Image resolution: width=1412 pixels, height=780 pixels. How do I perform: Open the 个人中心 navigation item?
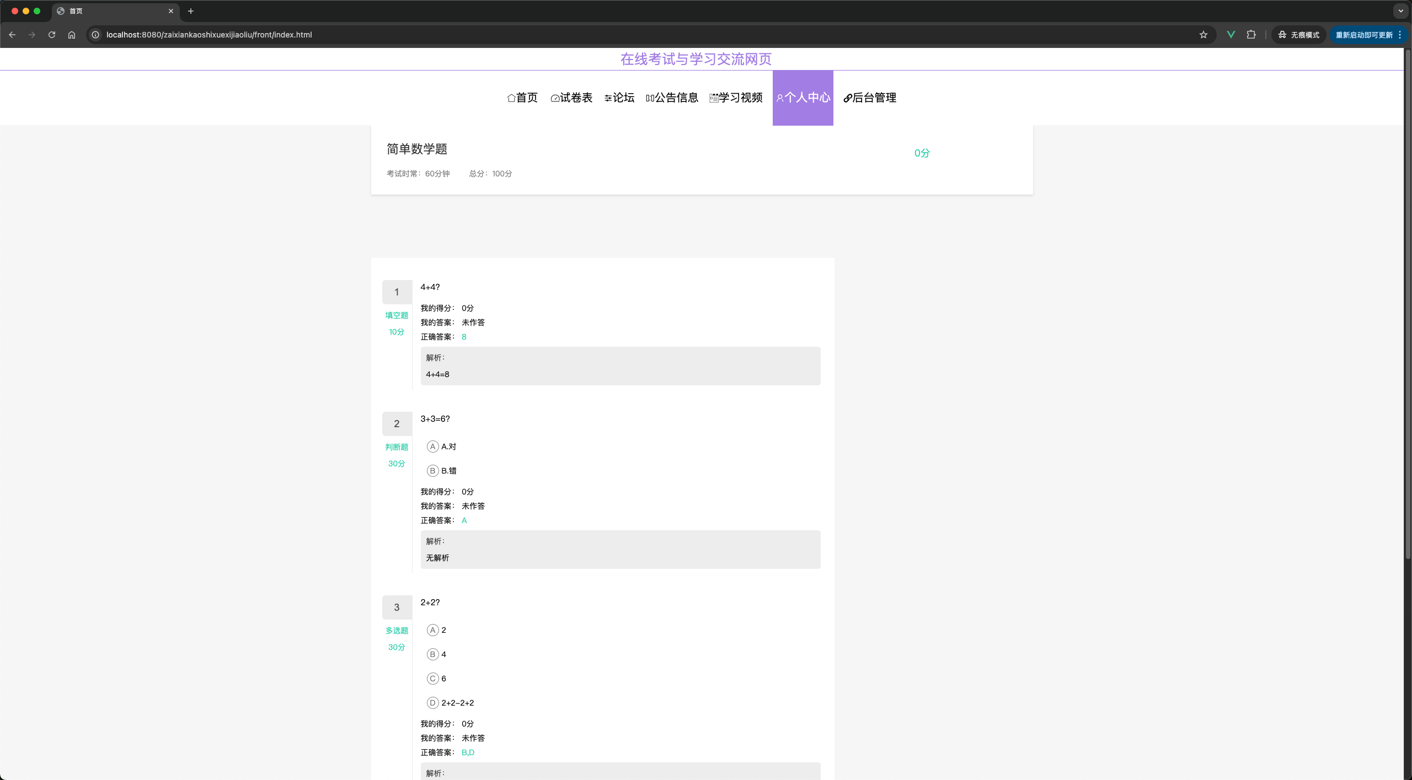pyautogui.click(x=803, y=98)
